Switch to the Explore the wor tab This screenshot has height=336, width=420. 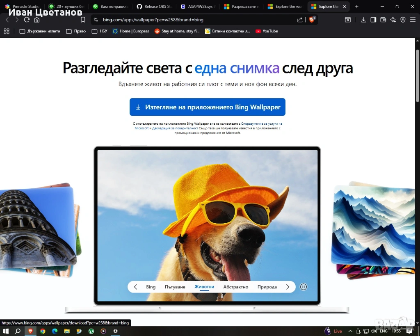pos(285,7)
